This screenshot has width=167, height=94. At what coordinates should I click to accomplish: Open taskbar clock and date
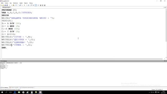(163, 92)
